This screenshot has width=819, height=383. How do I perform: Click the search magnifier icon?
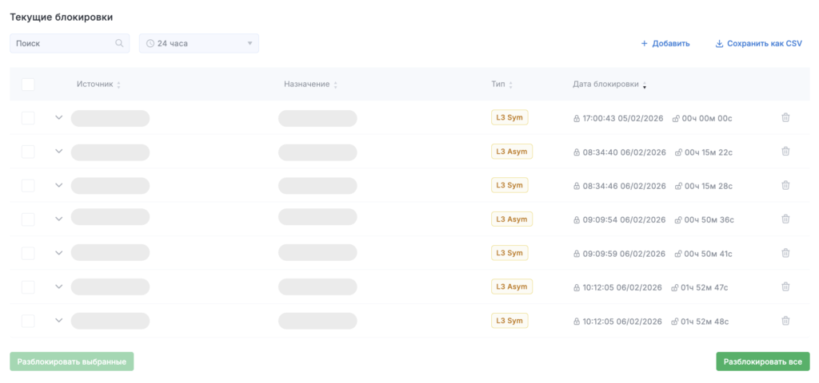pyautogui.click(x=119, y=44)
